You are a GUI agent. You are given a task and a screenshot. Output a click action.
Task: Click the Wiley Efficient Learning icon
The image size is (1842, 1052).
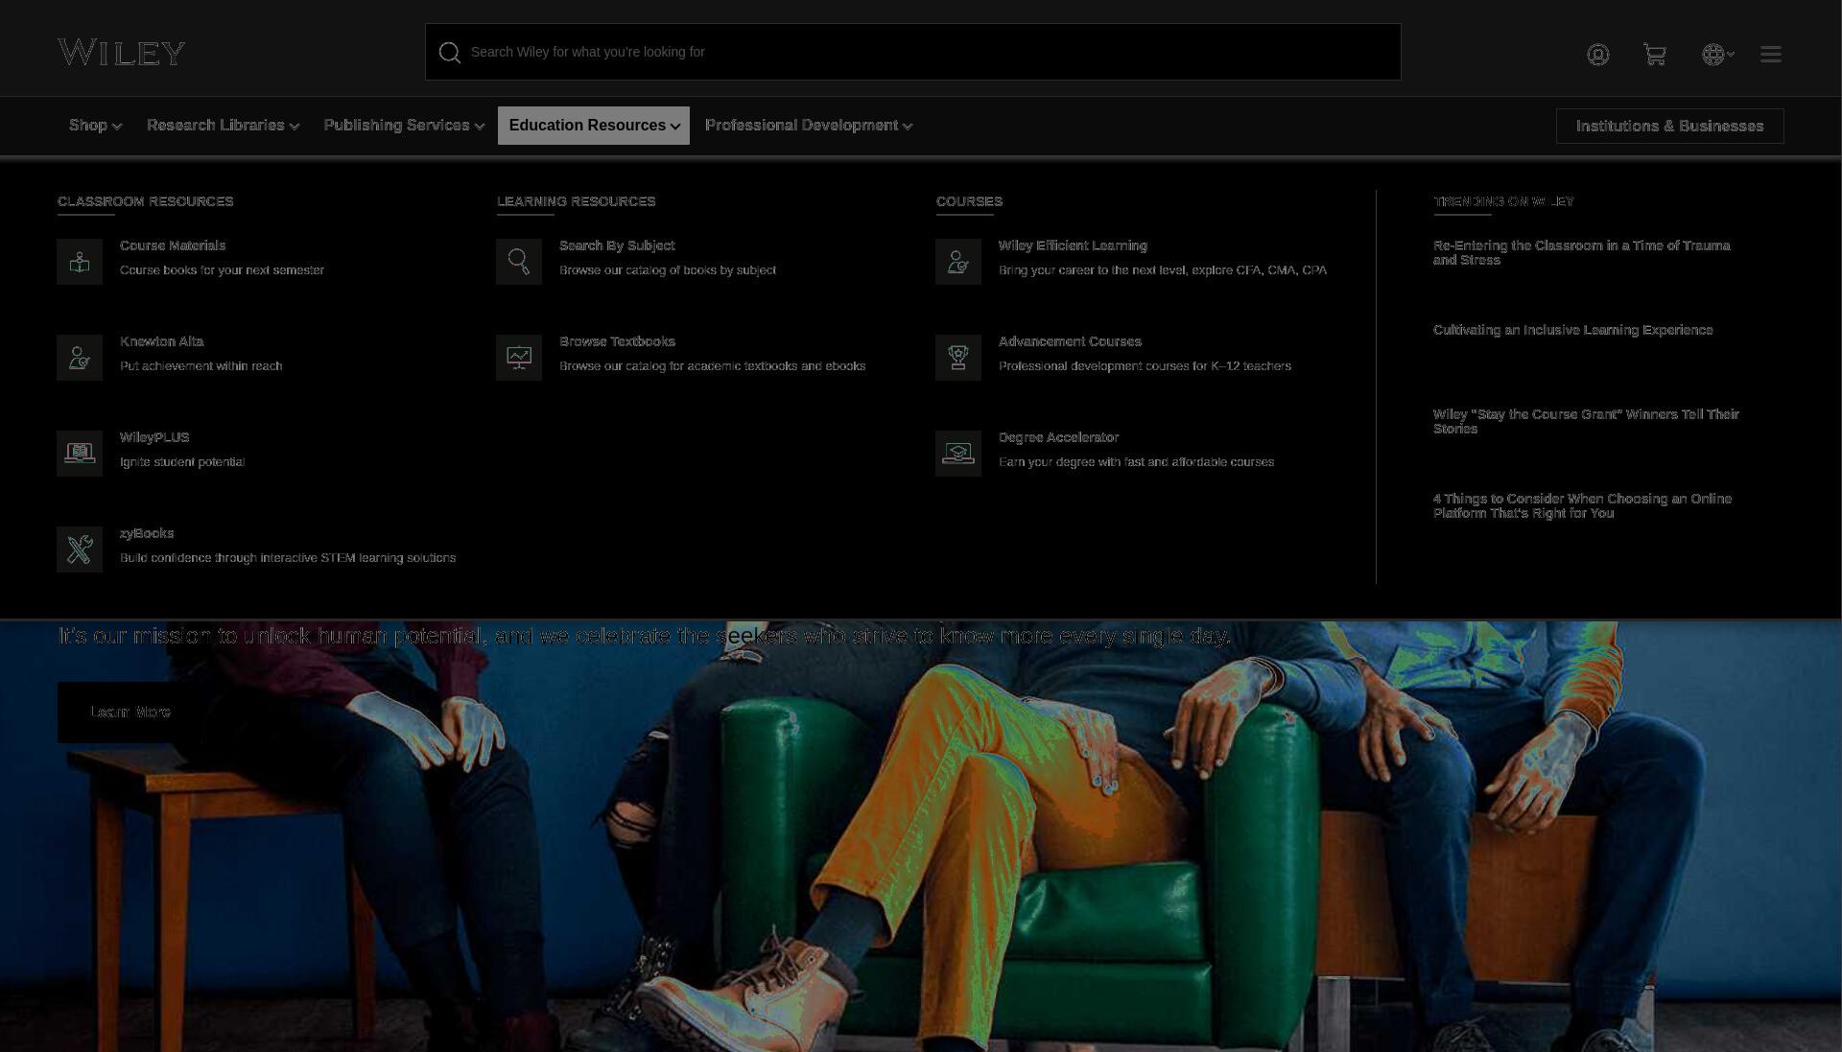point(958,262)
